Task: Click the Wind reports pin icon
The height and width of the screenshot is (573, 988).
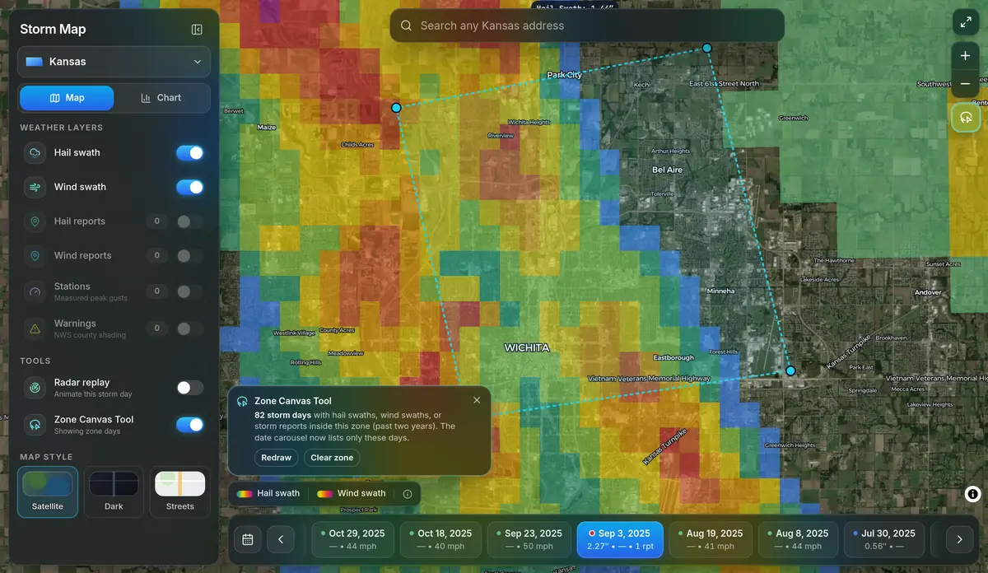Action: point(35,256)
